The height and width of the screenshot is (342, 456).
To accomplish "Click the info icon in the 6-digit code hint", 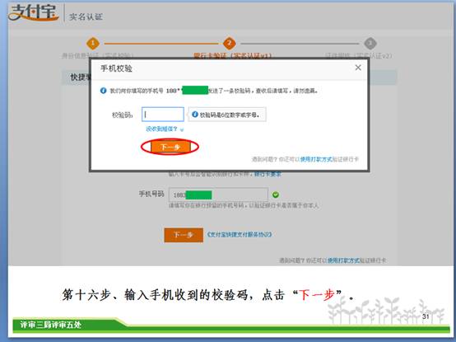I will (x=195, y=115).
